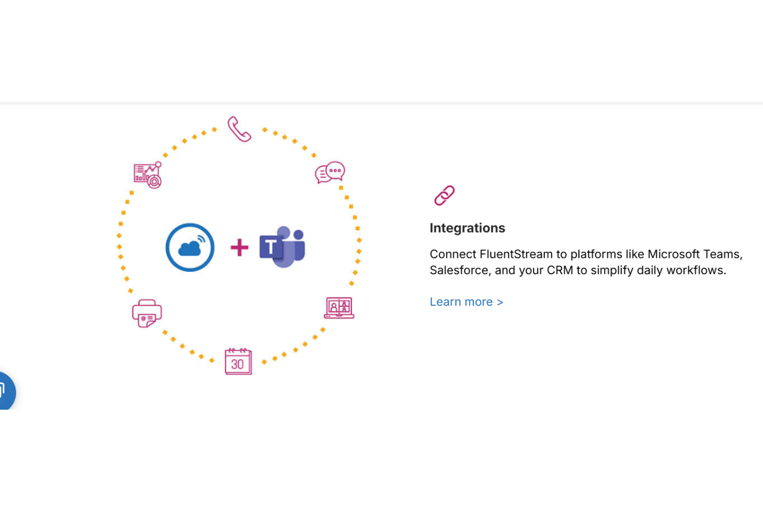This screenshot has width=763, height=508.
Task: Select the Integrations heading
Action: (x=467, y=228)
